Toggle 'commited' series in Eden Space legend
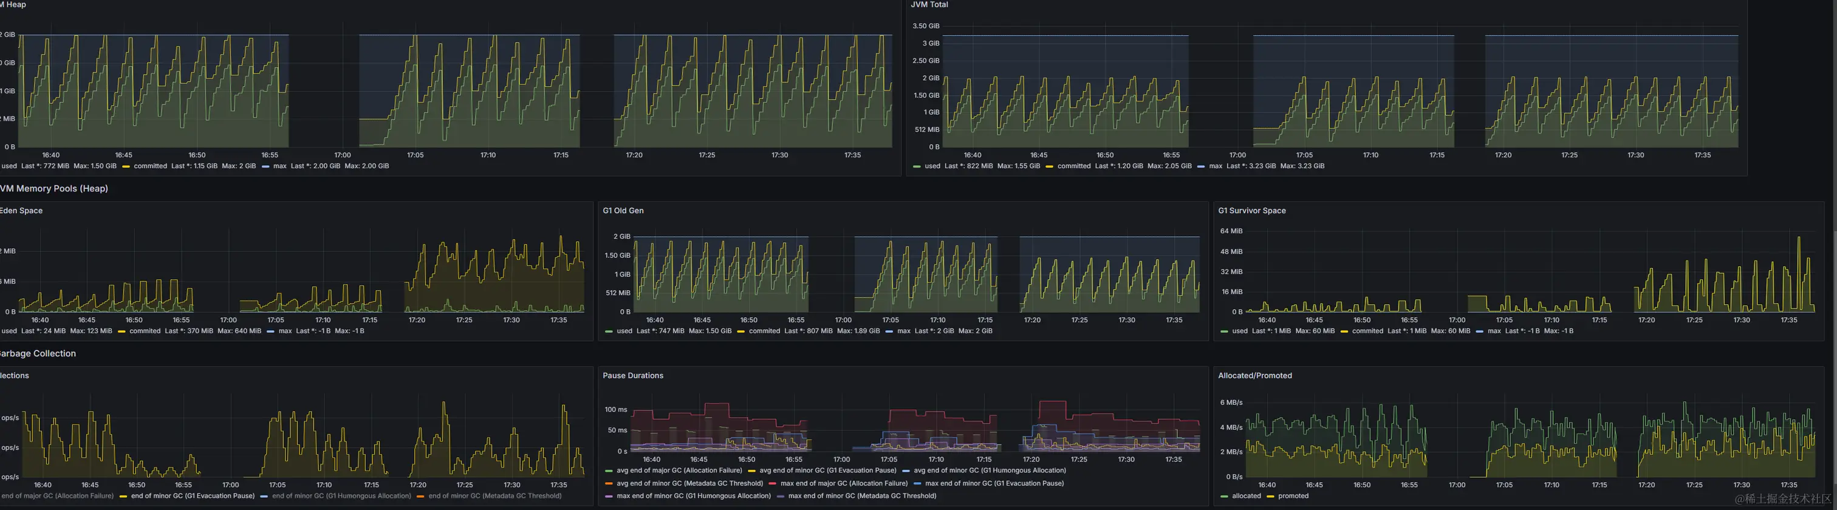 point(145,331)
